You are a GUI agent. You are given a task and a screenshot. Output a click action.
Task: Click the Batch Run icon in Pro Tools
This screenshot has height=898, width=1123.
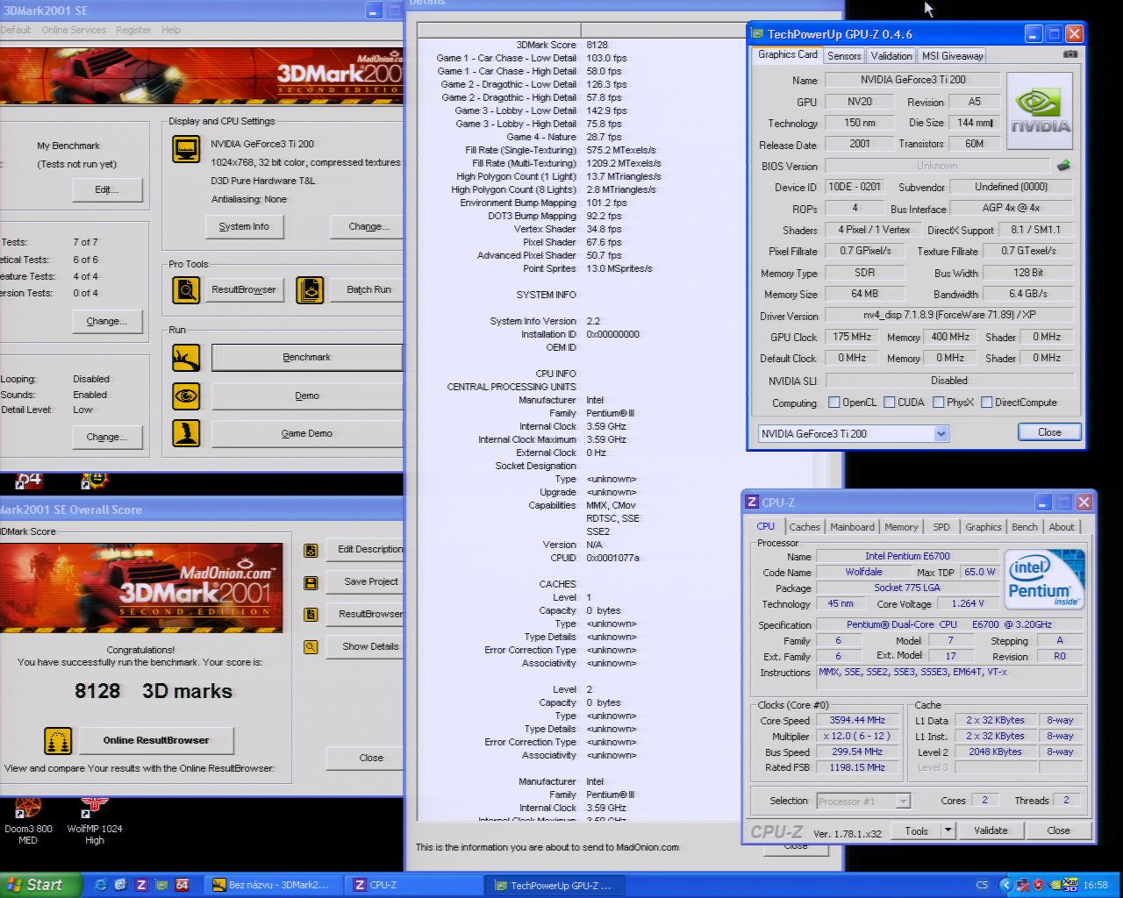(310, 290)
